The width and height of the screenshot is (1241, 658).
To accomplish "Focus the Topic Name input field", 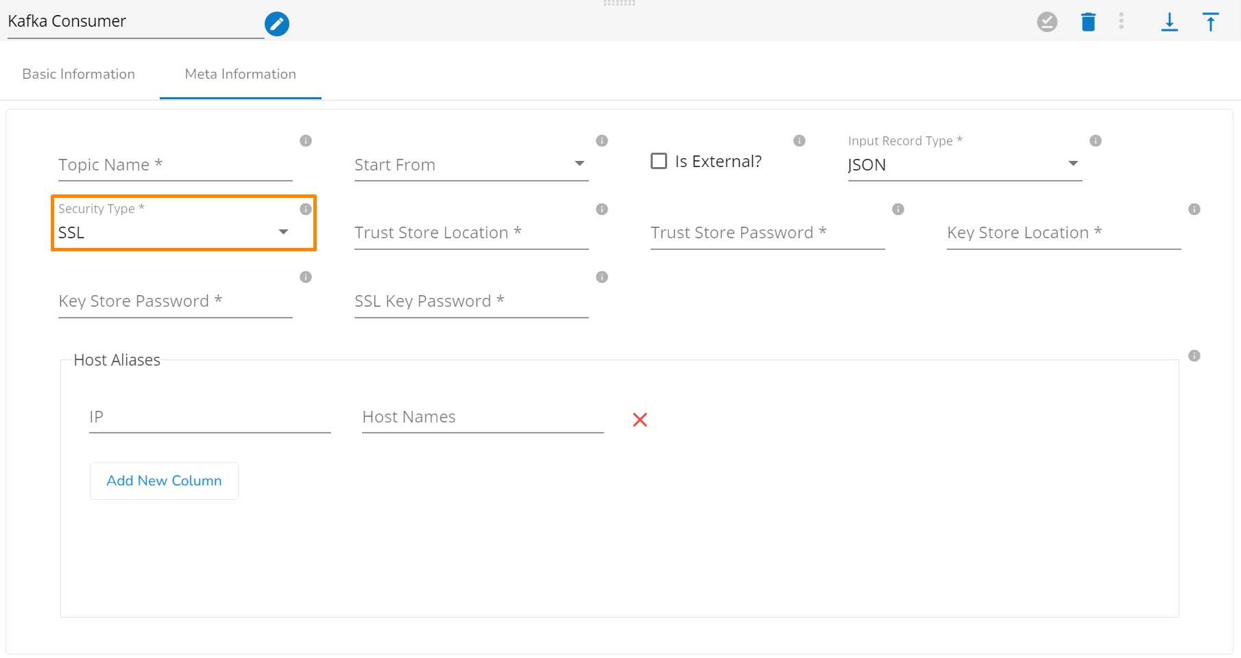I will 175,165.
